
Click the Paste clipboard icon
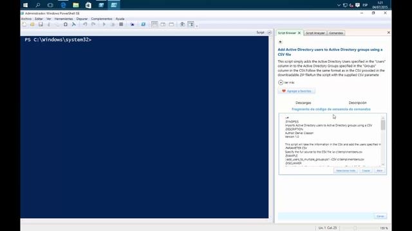(x=66, y=24)
